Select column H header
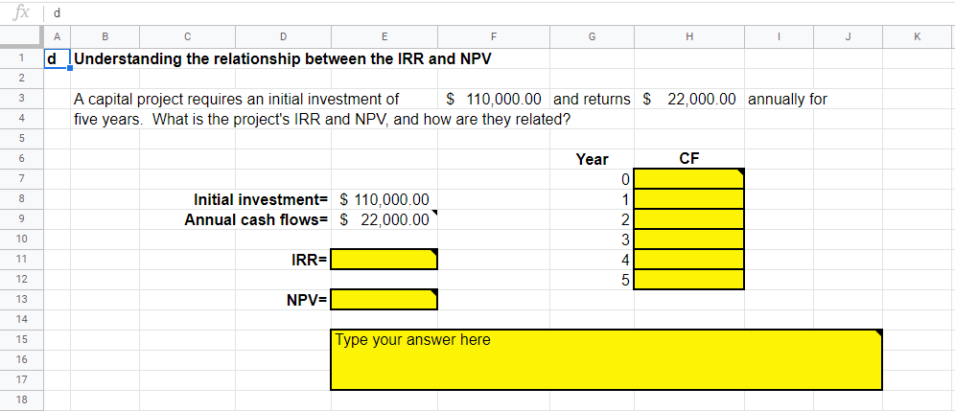The height and width of the screenshot is (411, 955). click(689, 36)
